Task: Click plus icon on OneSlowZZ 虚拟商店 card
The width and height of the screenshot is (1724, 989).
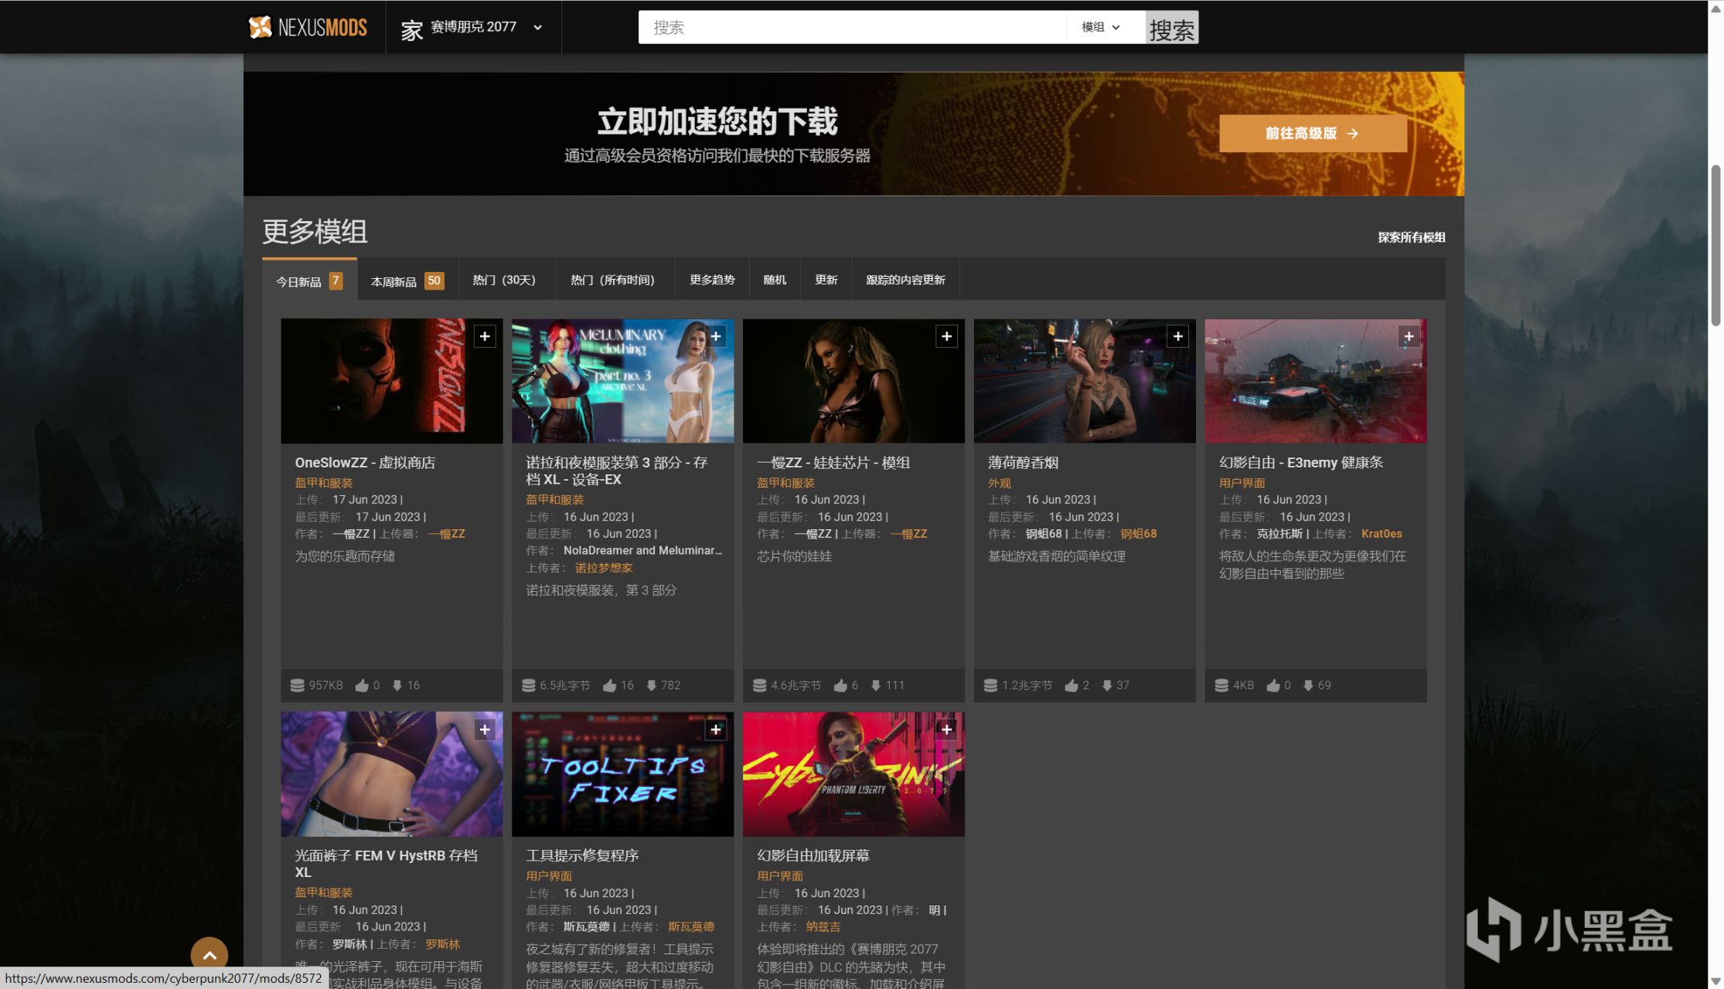Action: point(485,336)
